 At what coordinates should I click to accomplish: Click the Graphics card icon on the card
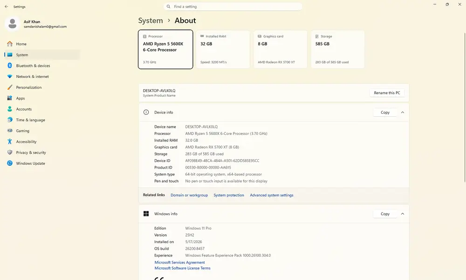(260, 36)
